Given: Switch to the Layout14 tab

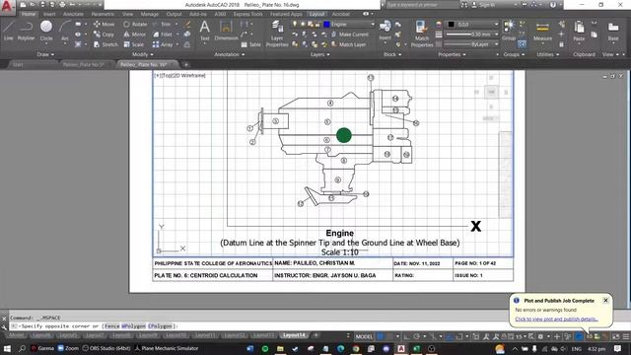Looking at the screenshot, I should 294,335.
